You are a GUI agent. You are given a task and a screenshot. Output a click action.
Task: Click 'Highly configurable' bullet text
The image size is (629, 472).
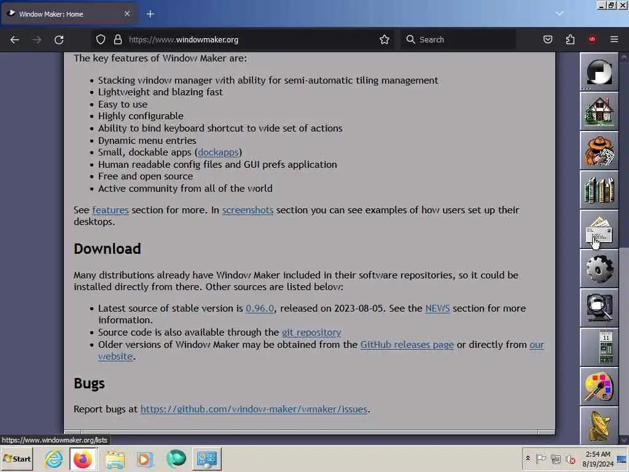[141, 116]
